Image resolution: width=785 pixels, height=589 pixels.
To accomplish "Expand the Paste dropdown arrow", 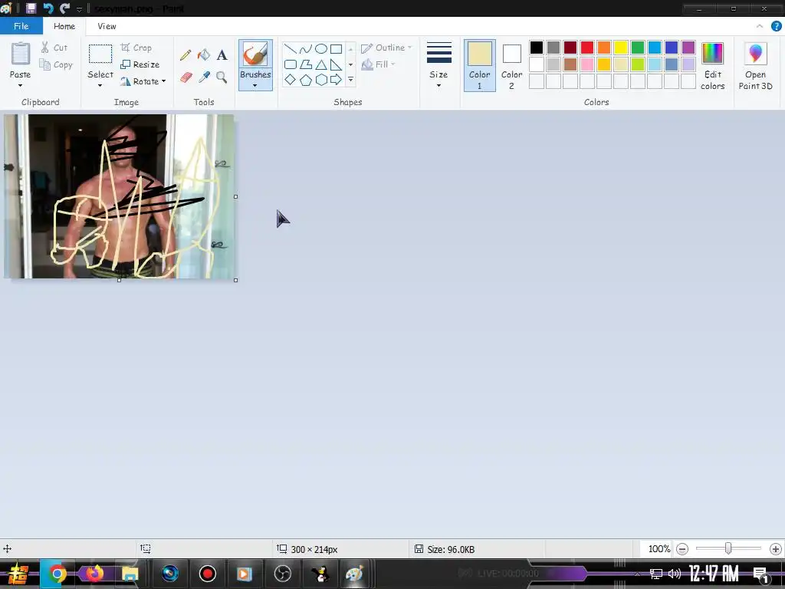I will pos(21,86).
